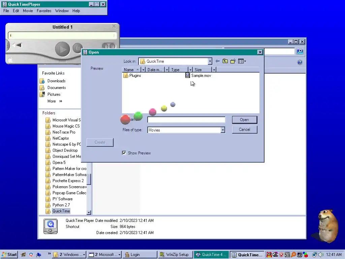This screenshot has width=345, height=259.
Task: Click the tray magnifier icon
Action: (x=293, y=255)
